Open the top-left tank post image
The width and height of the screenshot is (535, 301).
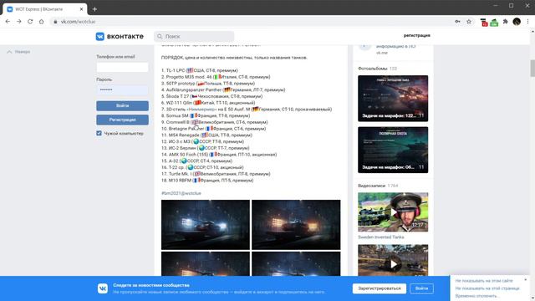[x=206, y=225]
